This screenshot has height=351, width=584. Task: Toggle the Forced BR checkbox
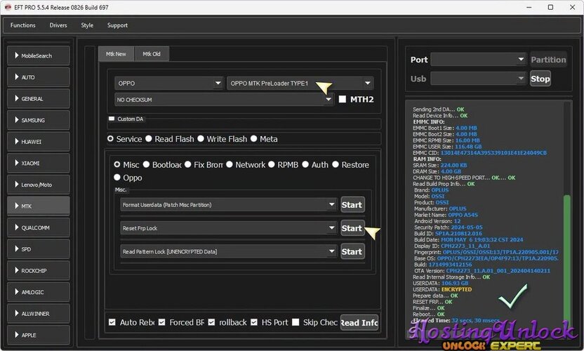161,322
